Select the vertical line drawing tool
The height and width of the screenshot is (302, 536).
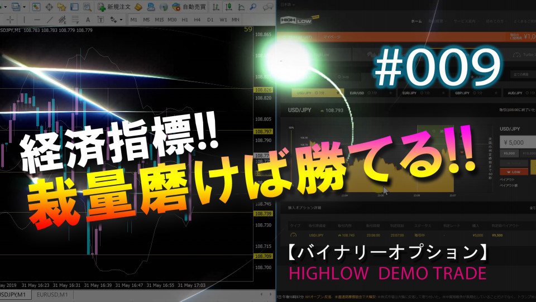pyautogui.click(x=24, y=20)
